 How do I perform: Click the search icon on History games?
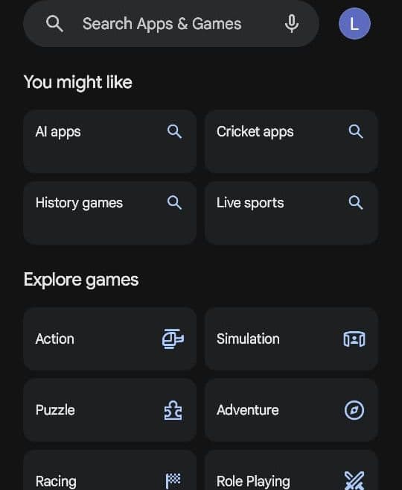click(x=174, y=203)
